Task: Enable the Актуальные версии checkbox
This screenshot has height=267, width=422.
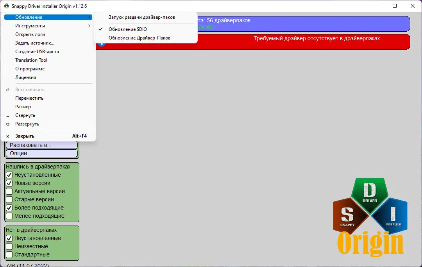Action: click(x=9, y=191)
